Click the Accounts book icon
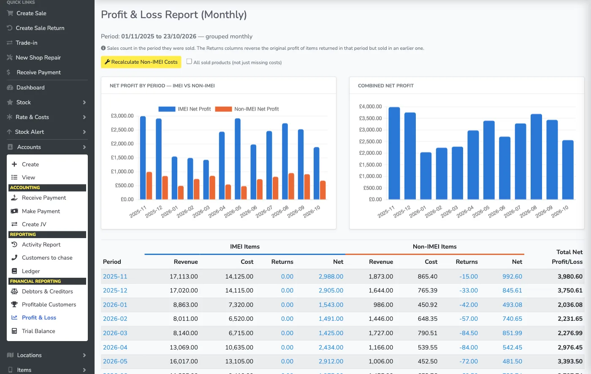 pyautogui.click(x=10, y=147)
